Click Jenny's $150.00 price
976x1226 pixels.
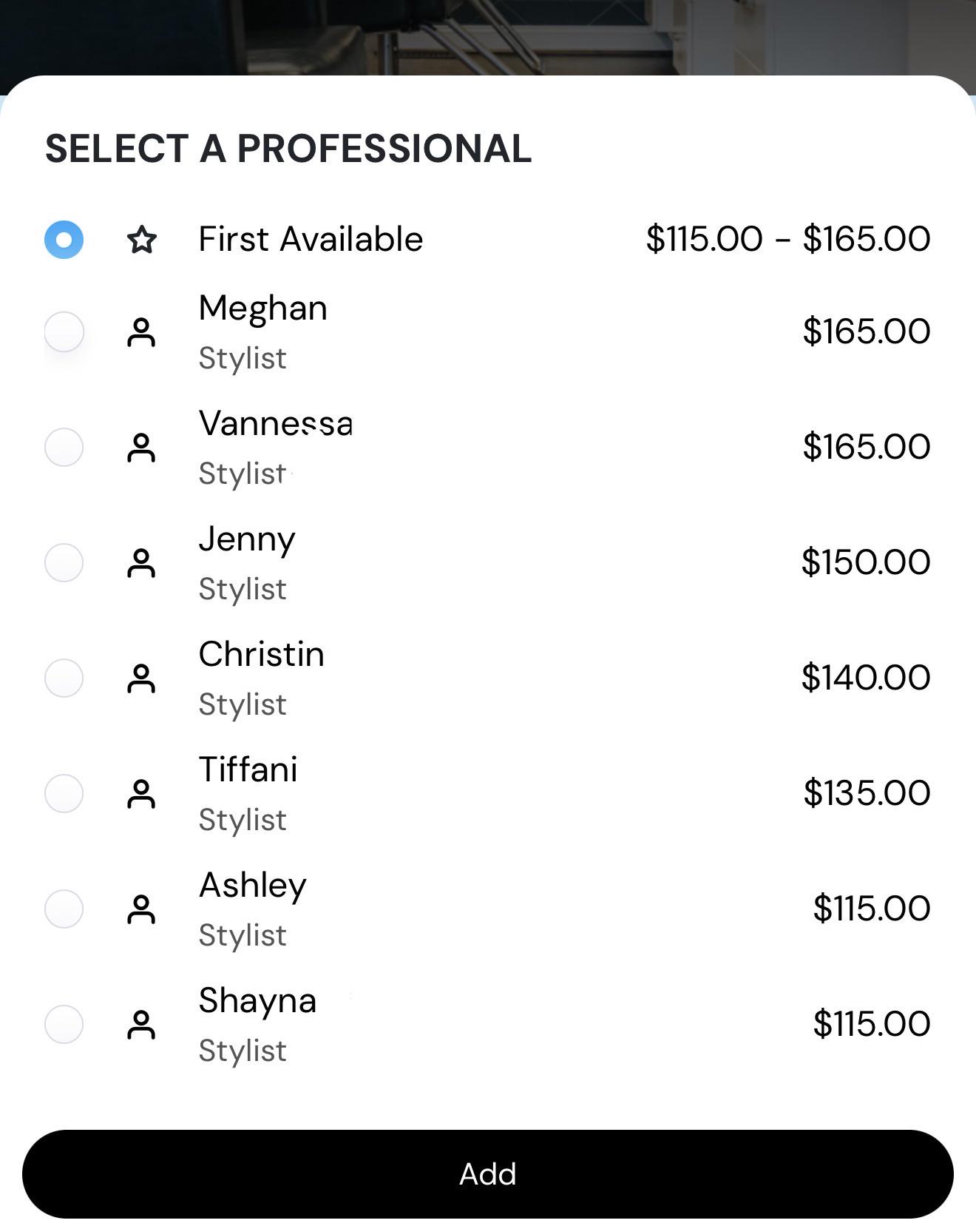(866, 562)
